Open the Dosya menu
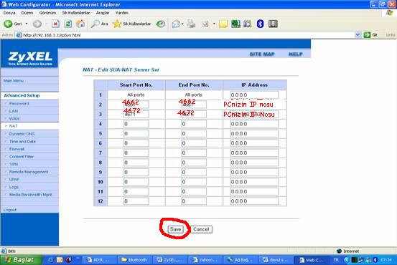 point(9,13)
